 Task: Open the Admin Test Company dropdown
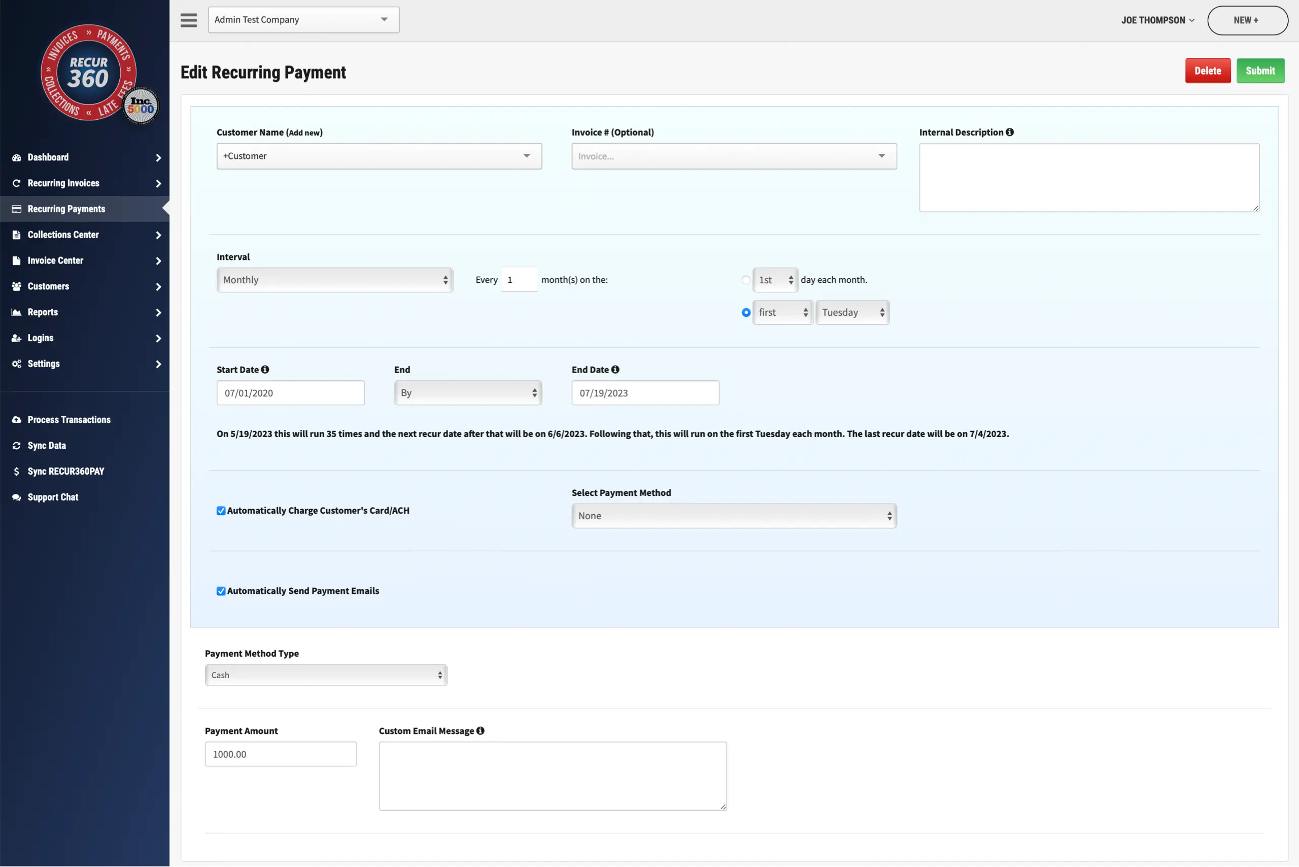click(x=303, y=20)
